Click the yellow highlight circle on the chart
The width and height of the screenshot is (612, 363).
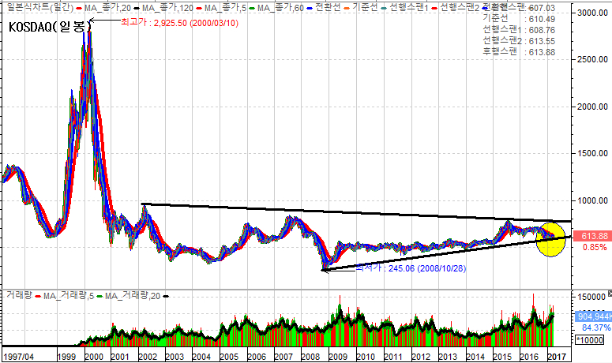coord(550,241)
